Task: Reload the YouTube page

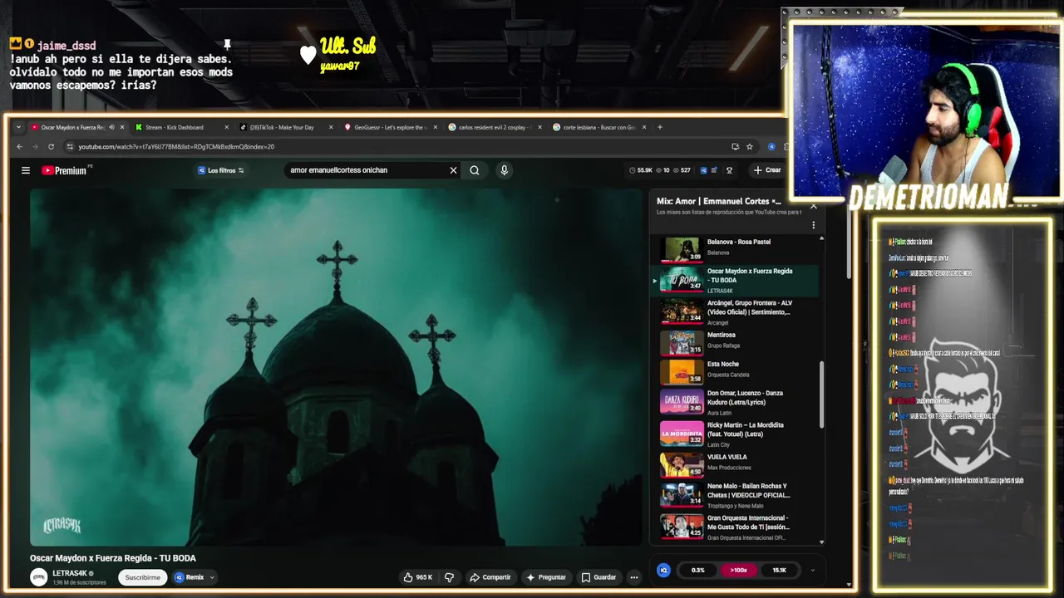Action: tap(51, 146)
